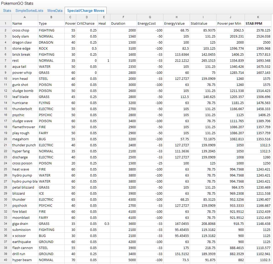Open the Stats sheet tab

pyautogui.click(x=7, y=11)
